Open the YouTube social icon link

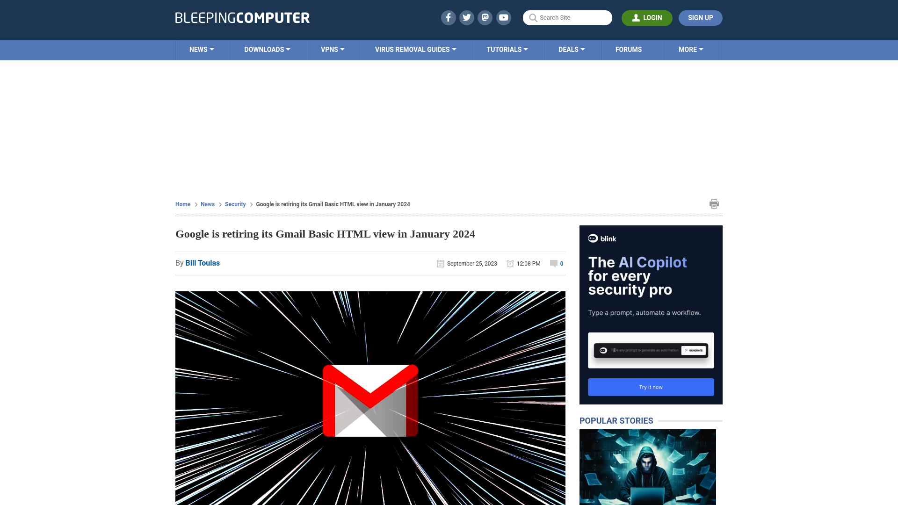coord(504,17)
